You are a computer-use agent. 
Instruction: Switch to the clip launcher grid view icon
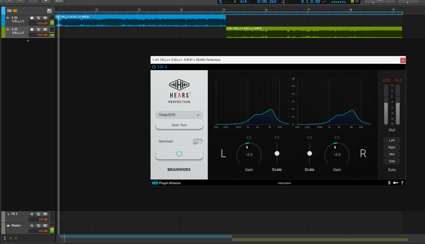pyautogui.click(x=9, y=11)
